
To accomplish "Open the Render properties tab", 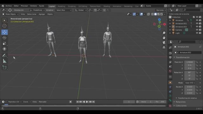I will coord(170,53).
